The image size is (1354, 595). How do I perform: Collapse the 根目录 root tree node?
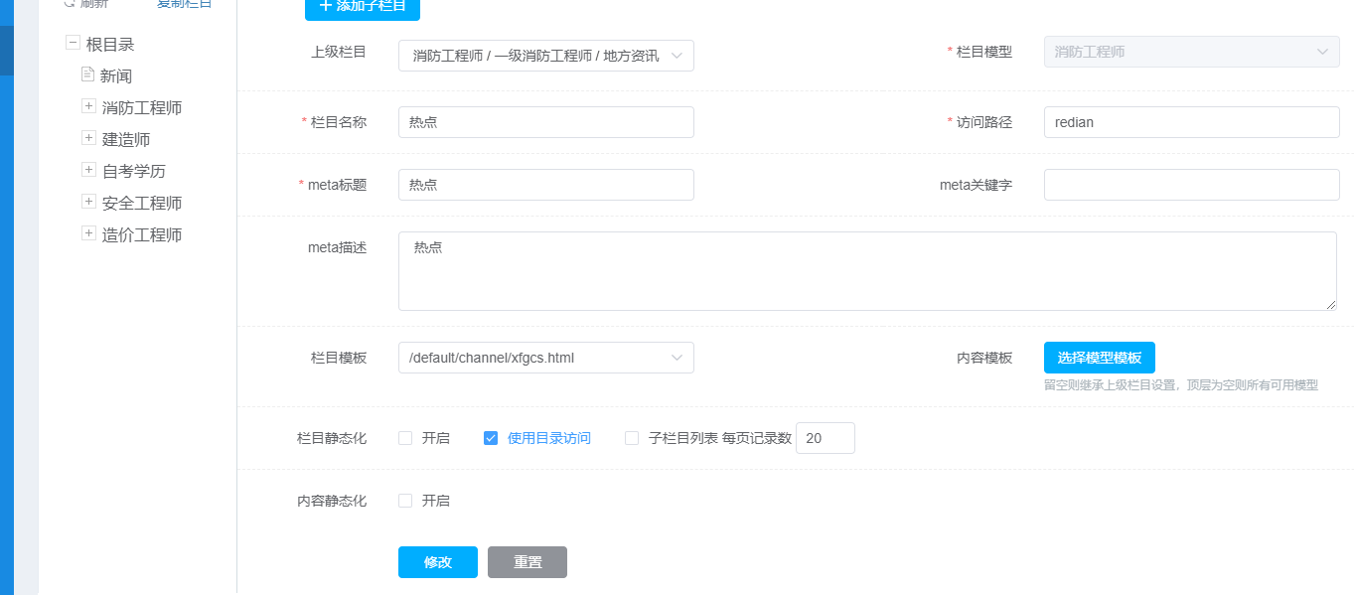[x=73, y=43]
